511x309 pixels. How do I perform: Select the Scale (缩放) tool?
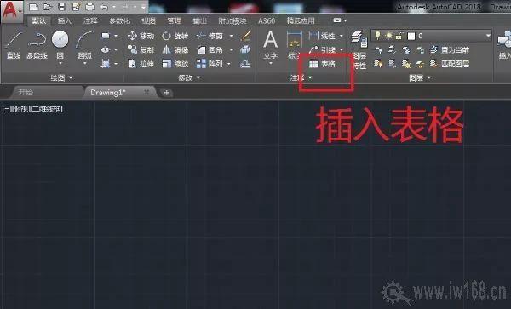click(175, 64)
